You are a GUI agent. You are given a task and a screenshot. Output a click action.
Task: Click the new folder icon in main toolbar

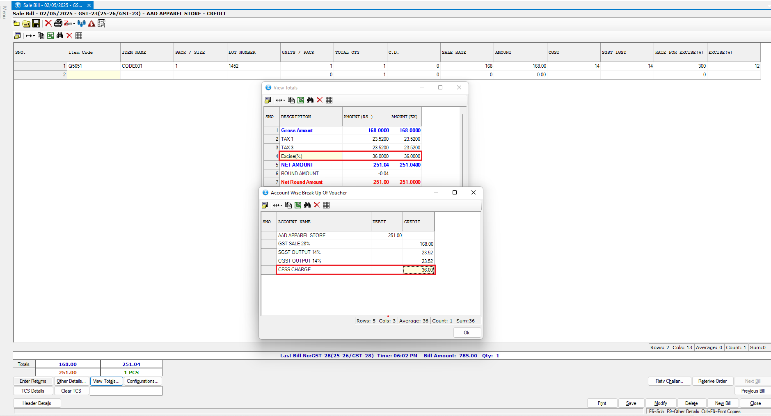pos(16,23)
